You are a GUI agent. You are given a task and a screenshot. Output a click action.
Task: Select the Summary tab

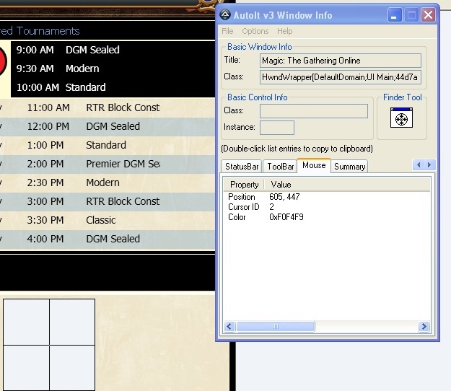pos(349,167)
